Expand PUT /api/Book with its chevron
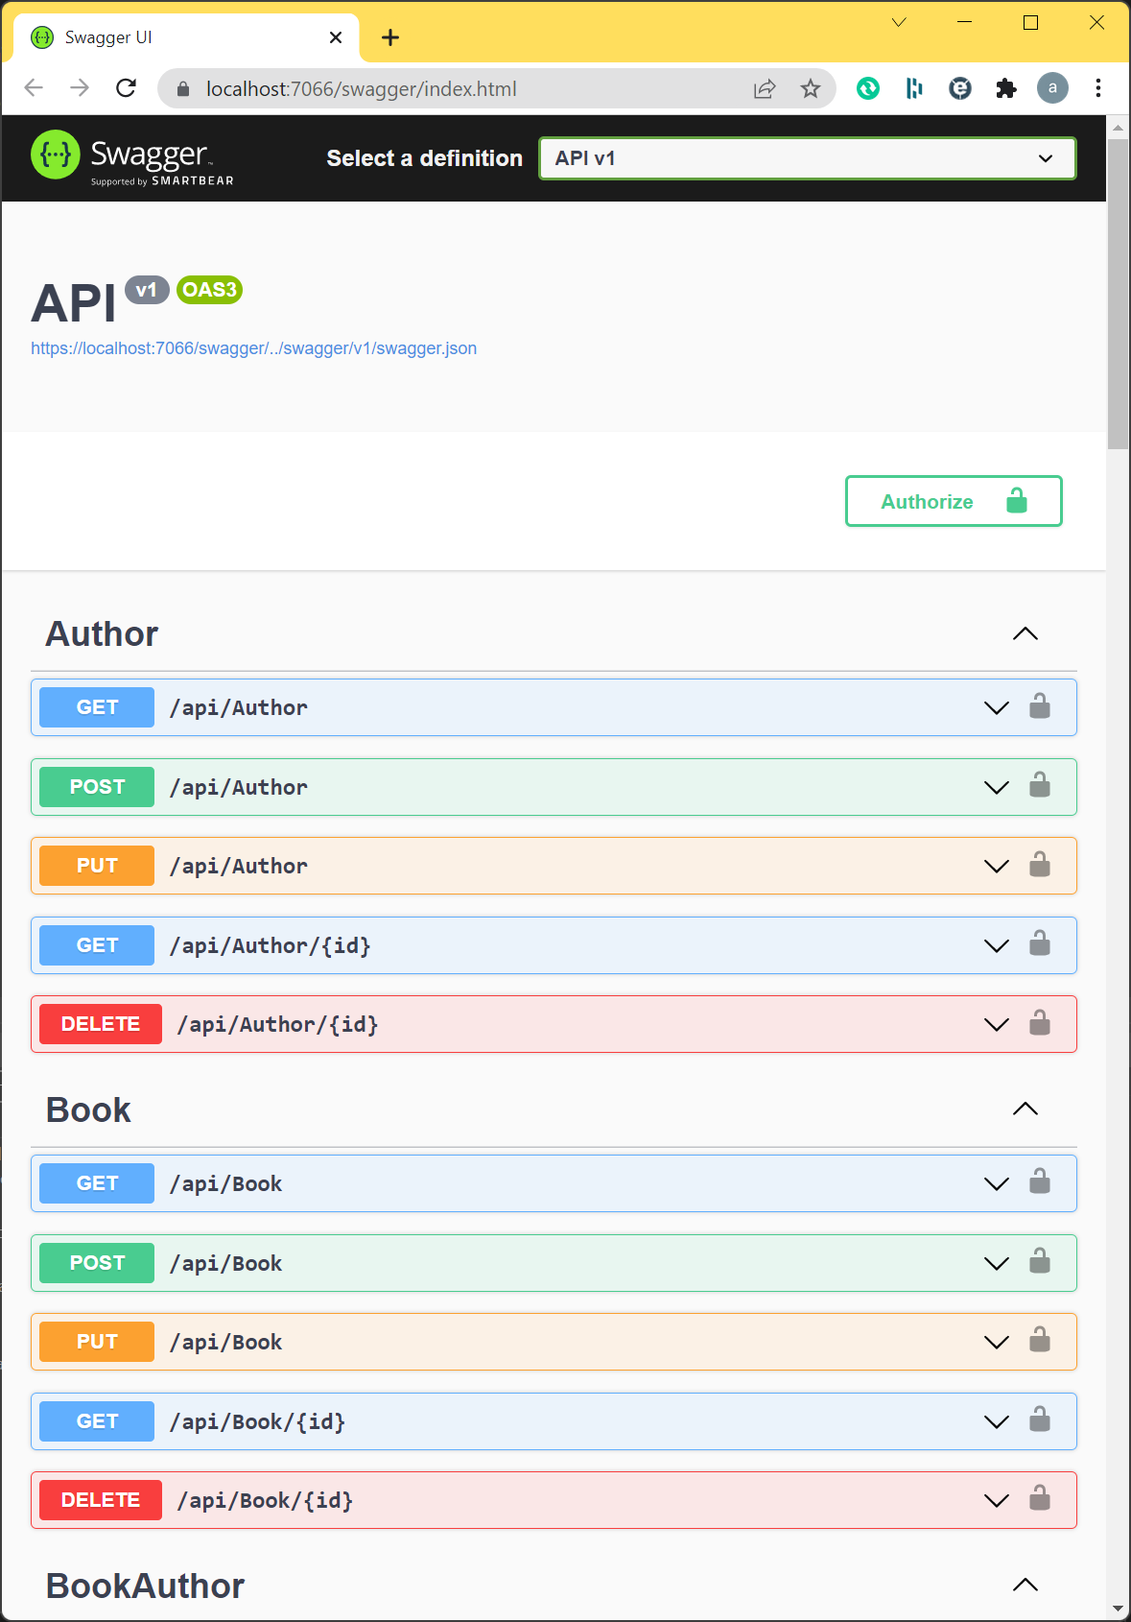 pyautogui.click(x=997, y=1343)
